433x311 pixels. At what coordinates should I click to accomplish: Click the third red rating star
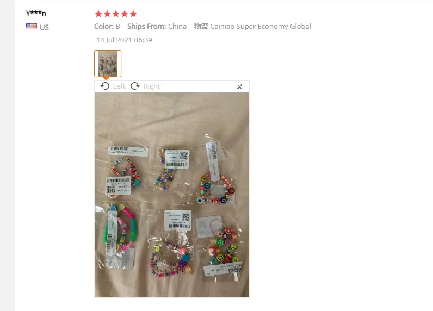click(x=116, y=14)
